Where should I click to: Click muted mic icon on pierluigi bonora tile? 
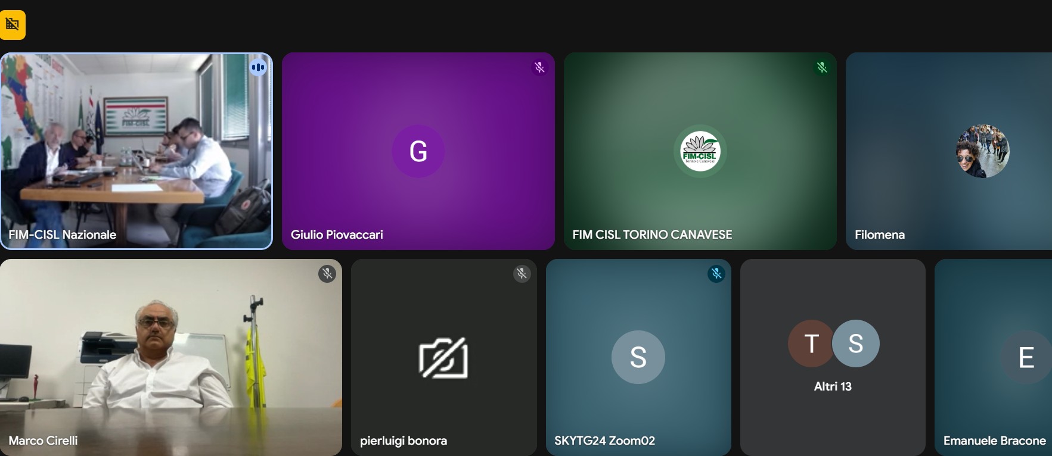[522, 274]
